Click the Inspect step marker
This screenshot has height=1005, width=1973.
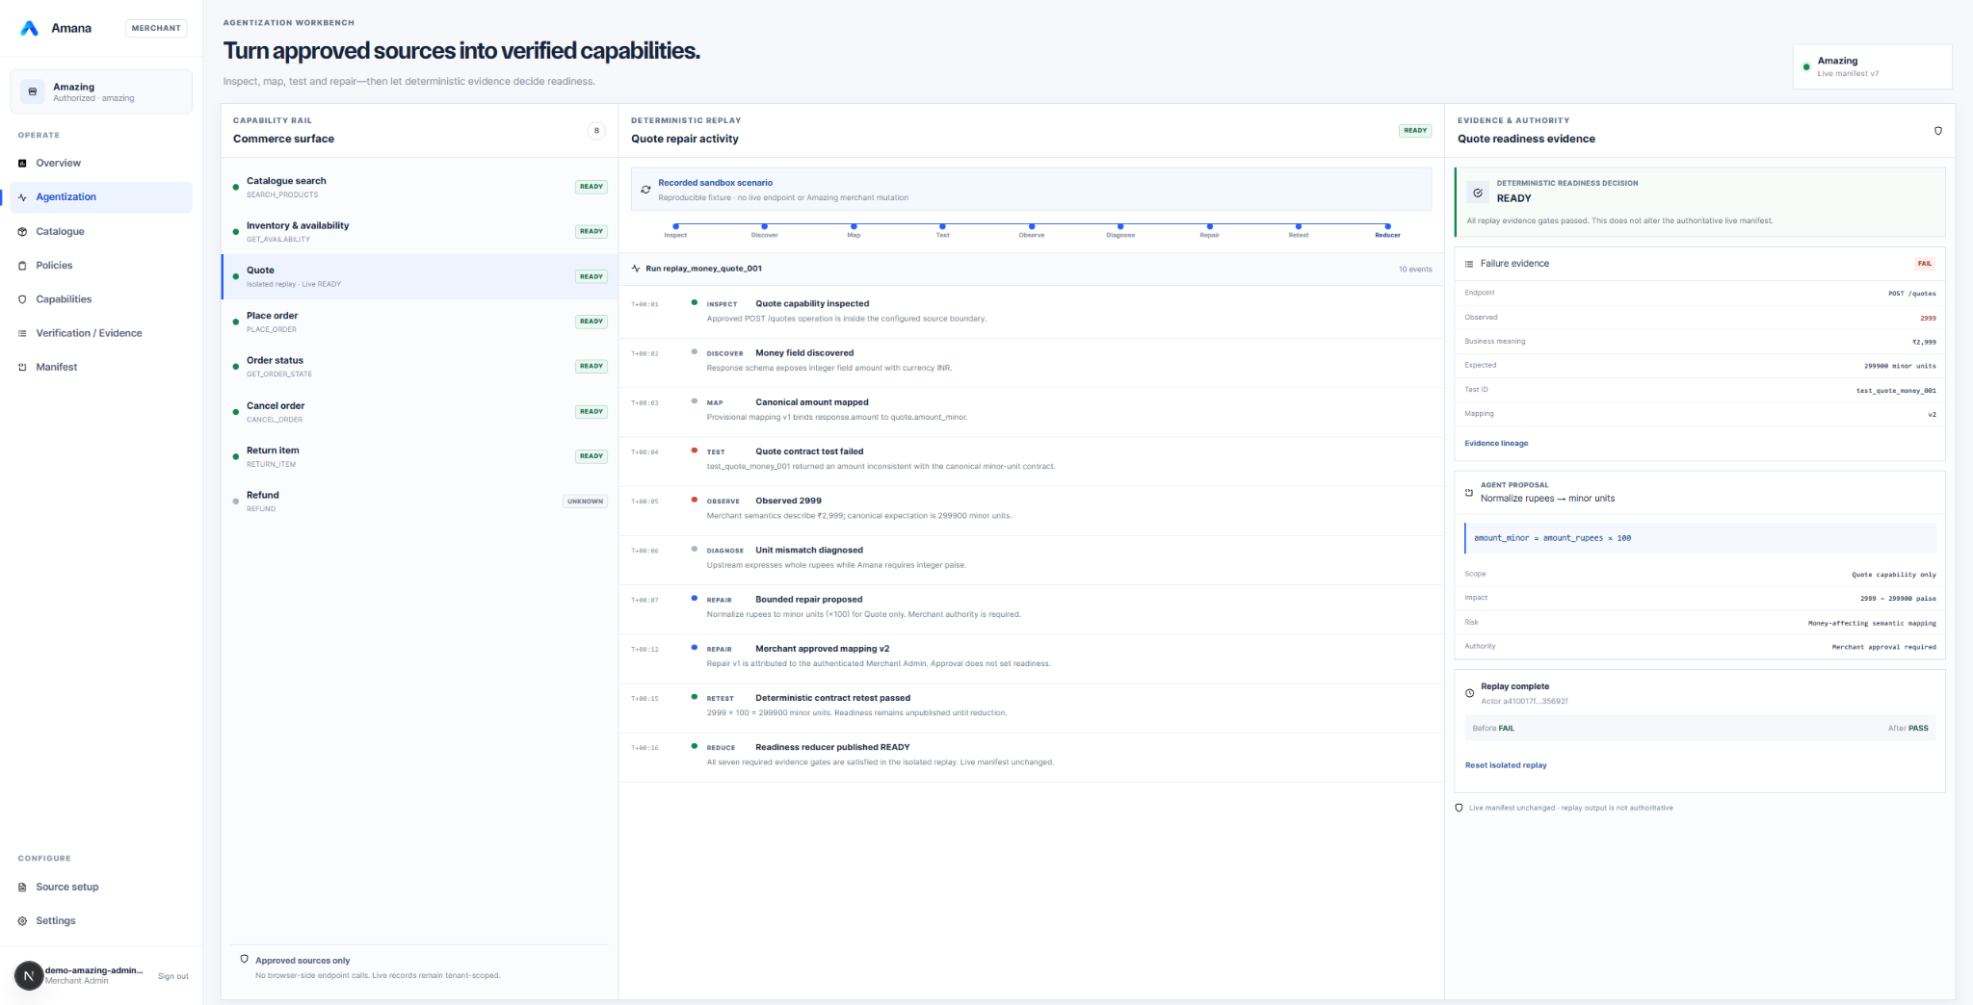point(675,226)
